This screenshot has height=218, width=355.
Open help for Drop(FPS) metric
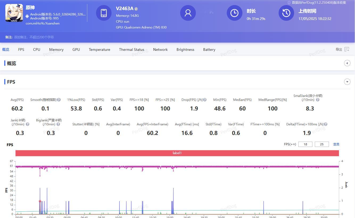[205, 100]
